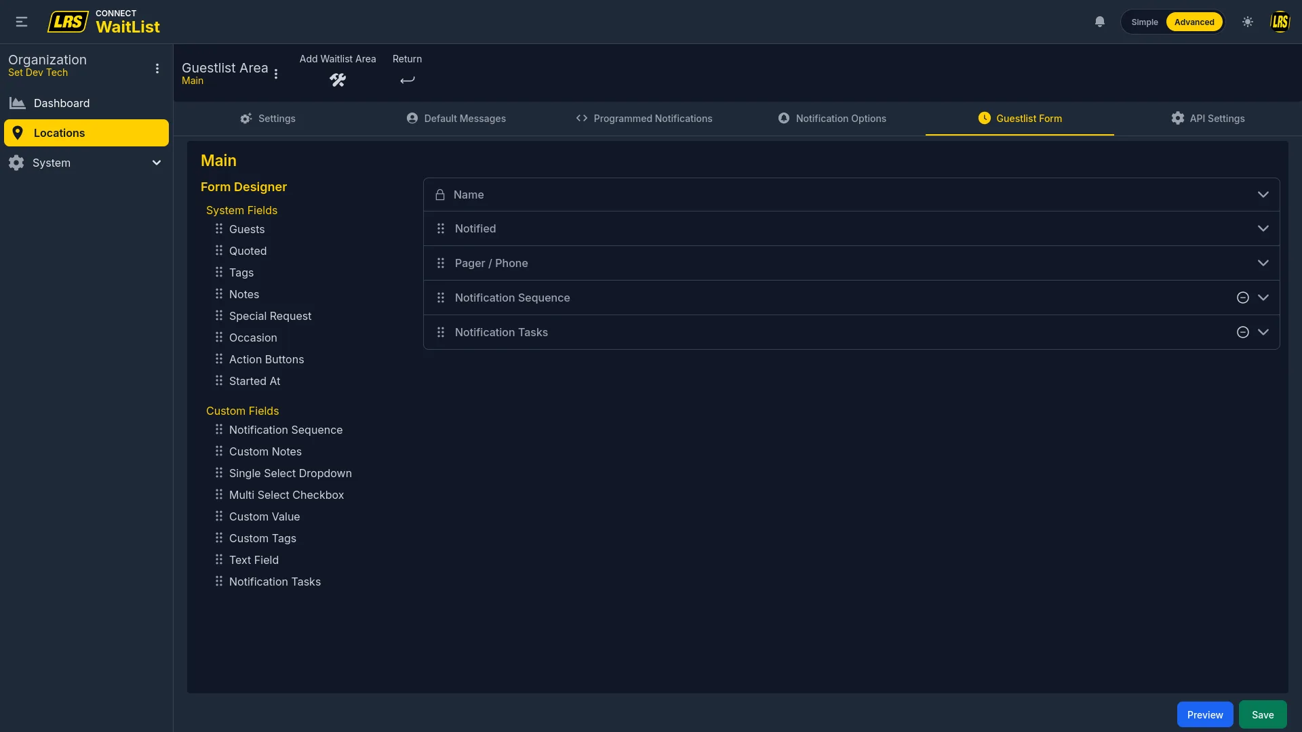Expand the Notification Tasks row chevron
This screenshot has height=732, width=1302.
(1263, 332)
